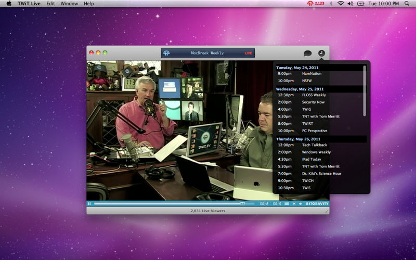Screen dimensions: 416x260
Task: Toggle the schedule clock icon
Action: coord(321,53)
